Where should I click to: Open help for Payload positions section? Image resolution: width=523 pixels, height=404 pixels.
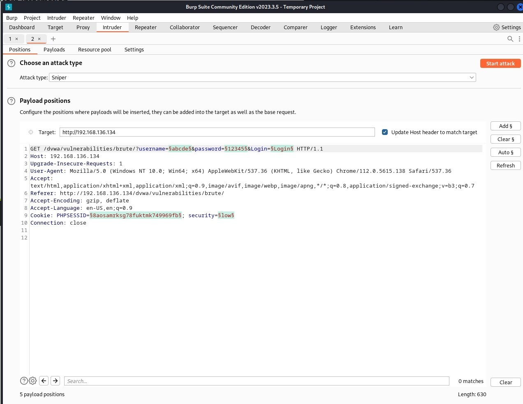click(12, 101)
